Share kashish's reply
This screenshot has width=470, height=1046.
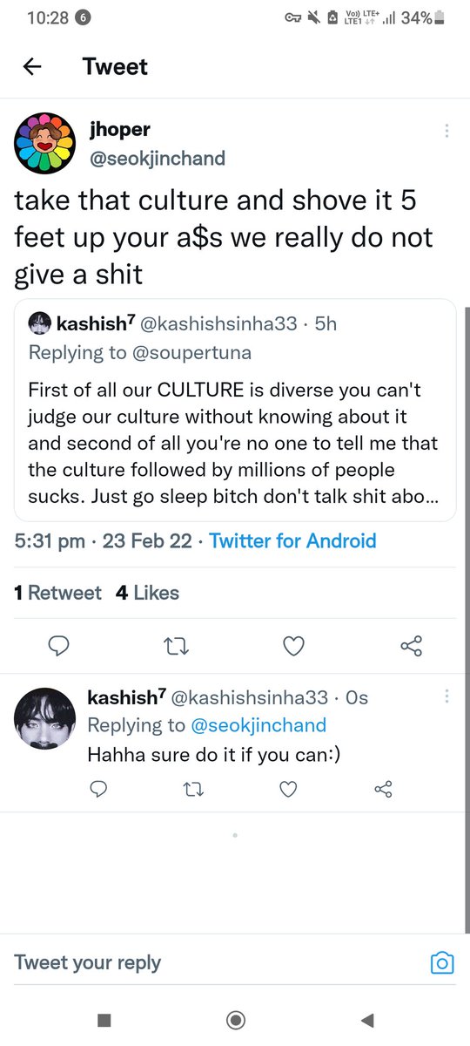coord(383,789)
